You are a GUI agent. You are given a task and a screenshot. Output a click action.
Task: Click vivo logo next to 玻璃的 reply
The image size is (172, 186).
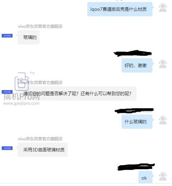point(7,36)
